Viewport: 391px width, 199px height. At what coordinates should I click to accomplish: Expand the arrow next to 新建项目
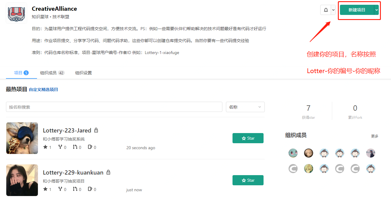[x=376, y=10]
